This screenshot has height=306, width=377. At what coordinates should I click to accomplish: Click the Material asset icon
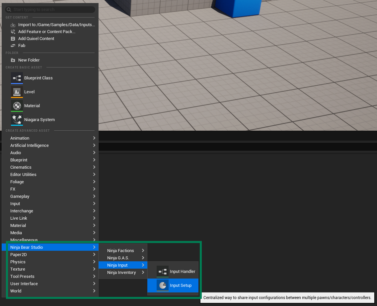coord(17,106)
